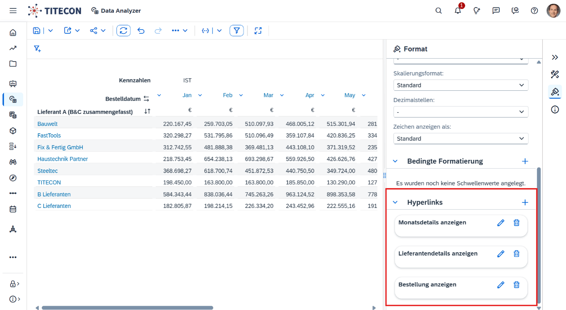Click B Lieferanten row link
Viewport: 566px width, 310px height.
point(54,194)
